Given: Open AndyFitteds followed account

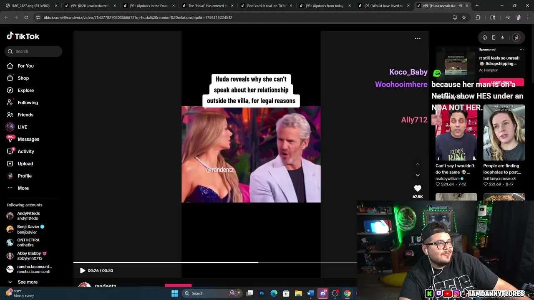Looking at the screenshot, I should coord(29,216).
